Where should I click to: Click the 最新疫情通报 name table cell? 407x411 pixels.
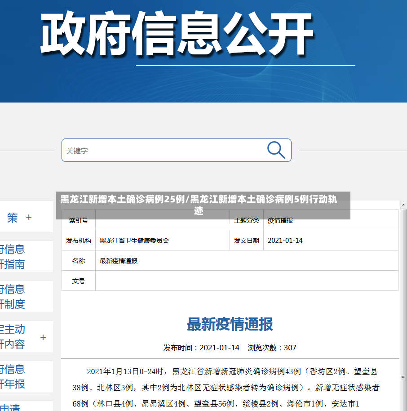247,260
